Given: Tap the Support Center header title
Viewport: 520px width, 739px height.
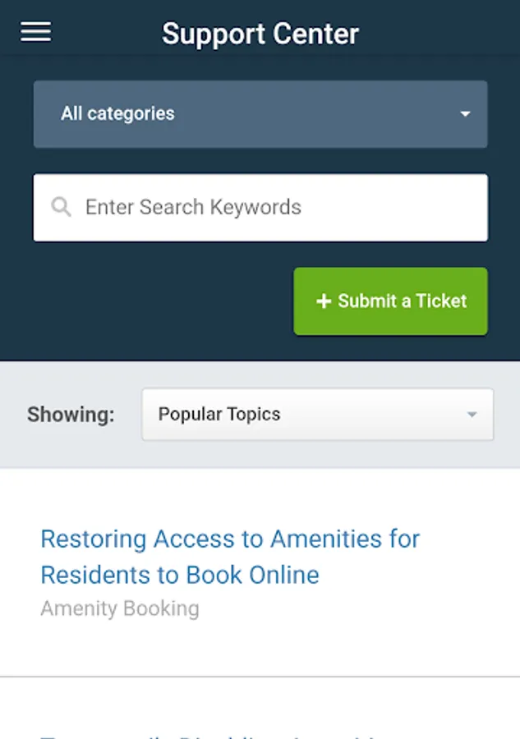Looking at the screenshot, I should coord(260,34).
